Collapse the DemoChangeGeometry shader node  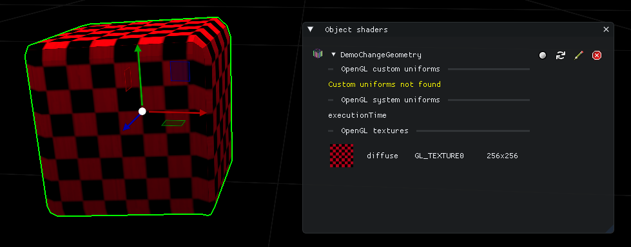click(333, 55)
